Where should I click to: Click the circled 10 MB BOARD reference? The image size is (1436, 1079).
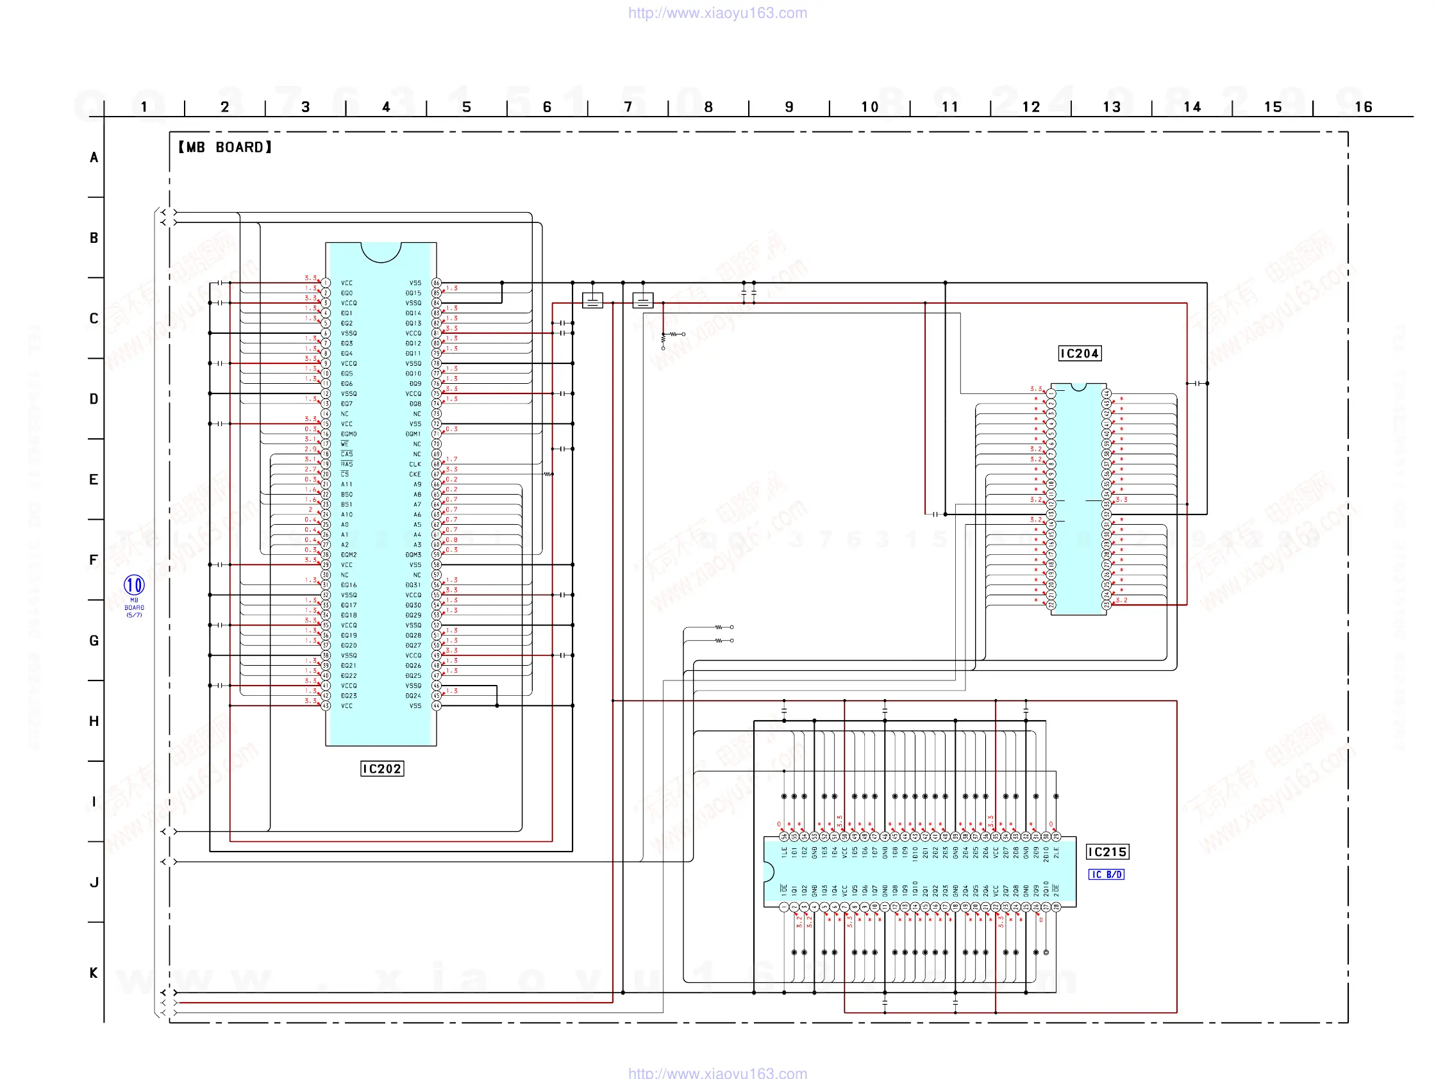(135, 585)
